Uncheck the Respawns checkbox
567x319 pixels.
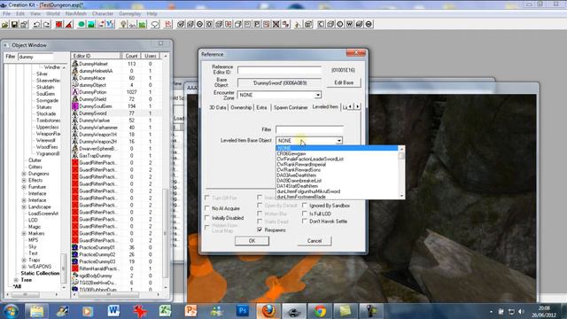[260, 230]
